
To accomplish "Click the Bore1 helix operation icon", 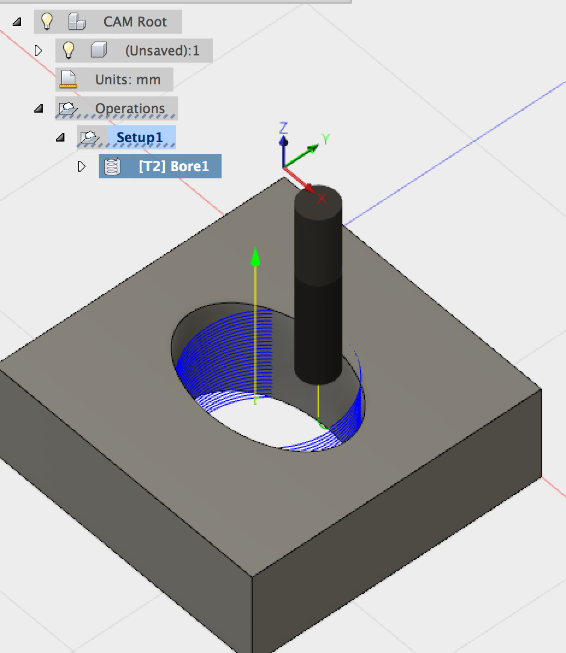I will [111, 166].
